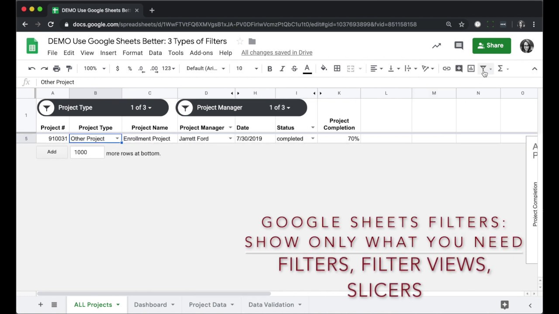This screenshot has width=559, height=314.
Task: Open the all sheets list
Action: click(54, 305)
